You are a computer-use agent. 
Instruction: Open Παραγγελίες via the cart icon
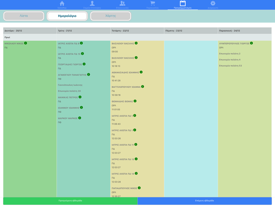tap(153, 4)
